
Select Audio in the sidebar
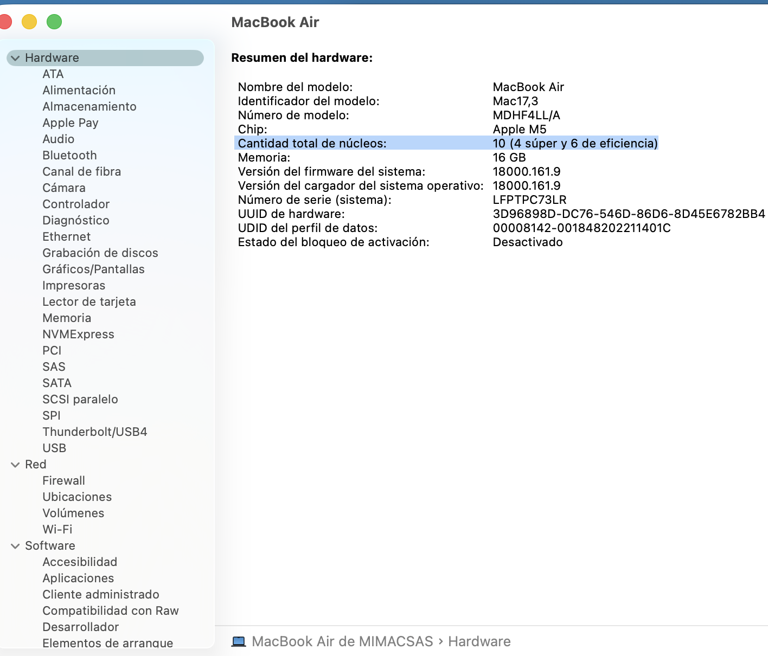(x=59, y=139)
